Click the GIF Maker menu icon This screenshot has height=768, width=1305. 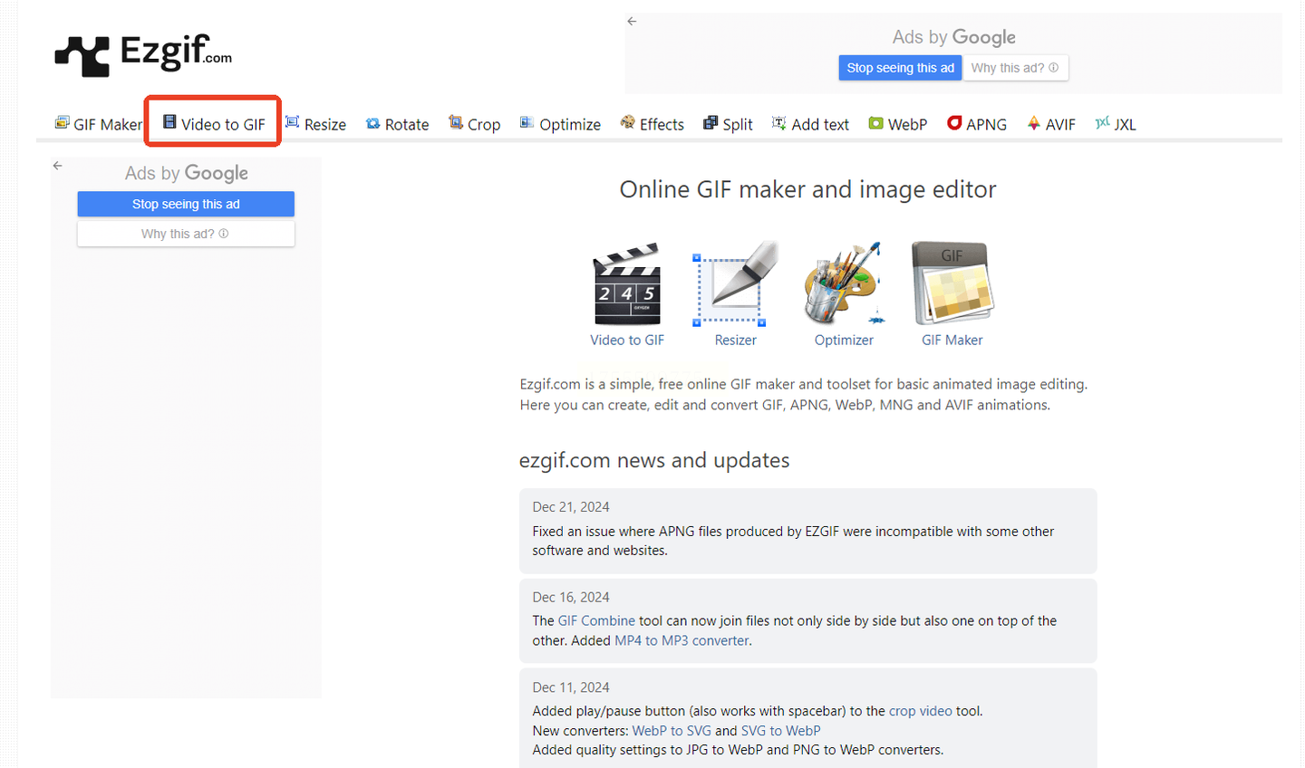coord(62,122)
